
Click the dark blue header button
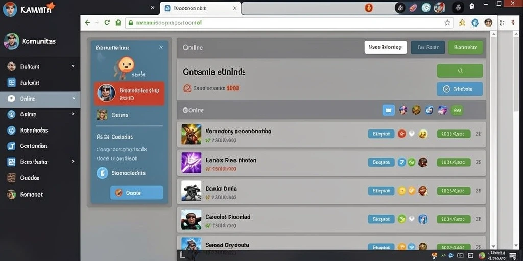(428, 47)
